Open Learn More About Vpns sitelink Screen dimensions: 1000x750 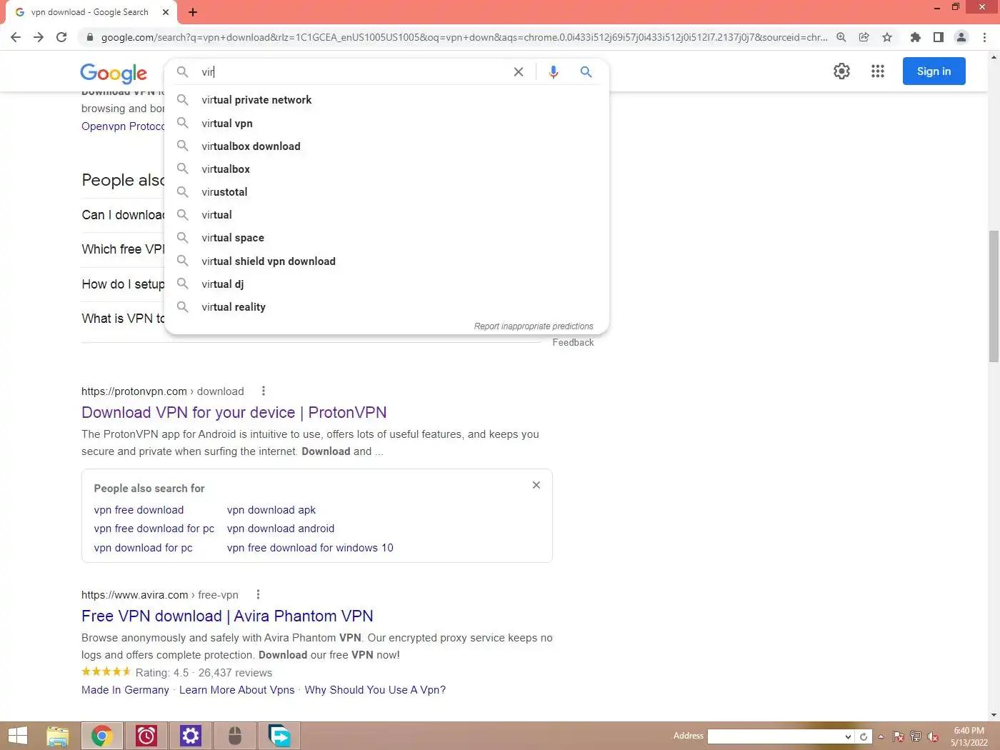click(x=237, y=690)
